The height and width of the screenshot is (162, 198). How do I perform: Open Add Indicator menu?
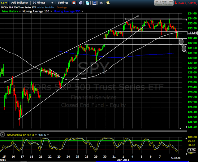click(x=19, y=3)
